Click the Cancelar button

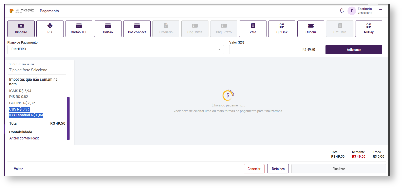point(254,169)
